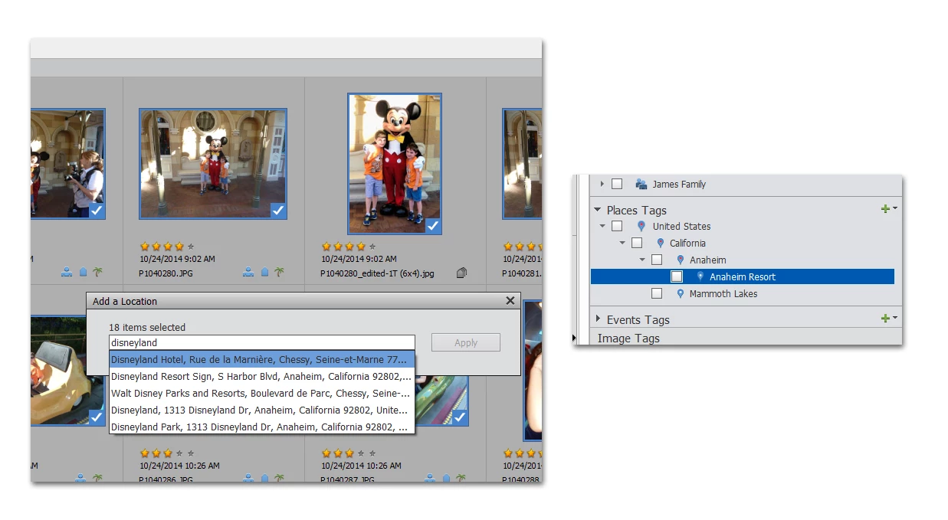Click the green plus to add Places tag
Viewport: 948px width, 520px height.
click(885, 209)
